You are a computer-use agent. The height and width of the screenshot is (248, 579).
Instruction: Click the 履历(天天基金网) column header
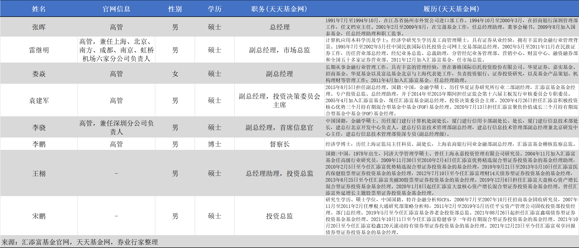[452, 8]
